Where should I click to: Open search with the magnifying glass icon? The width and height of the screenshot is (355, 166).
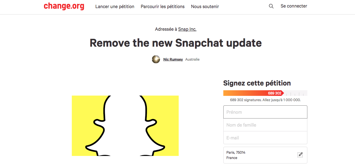[271, 6]
